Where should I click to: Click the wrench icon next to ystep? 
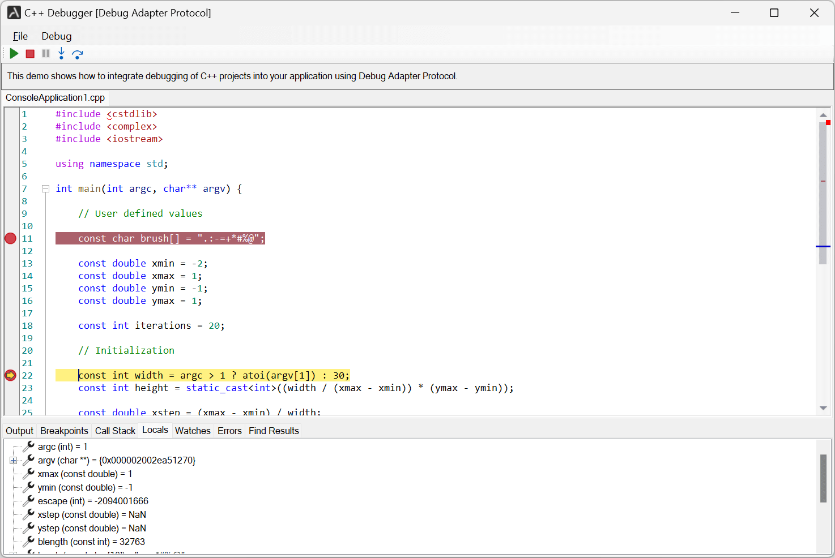pos(28,528)
